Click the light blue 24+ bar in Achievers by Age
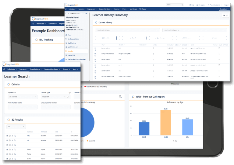The height and width of the screenshot is (165, 234). click(x=187, y=127)
